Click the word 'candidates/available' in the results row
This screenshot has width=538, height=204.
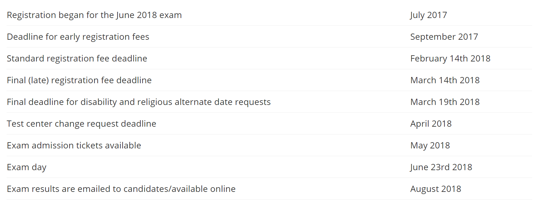pos(166,189)
